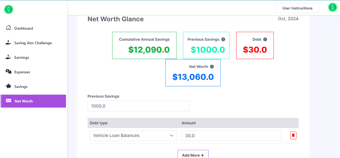Click the Dashboard home icon
The width and height of the screenshot is (340, 158).
[x=8, y=28]
